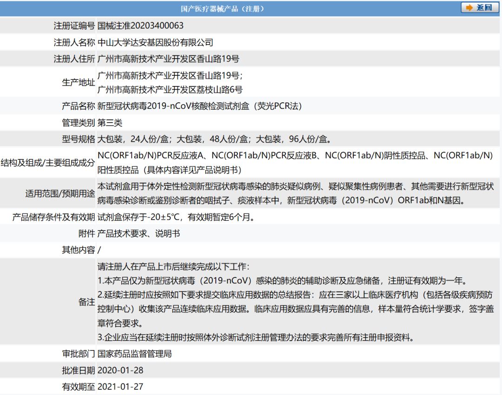Select registration number 国械注准20203400063

click(x=140, y=26)
